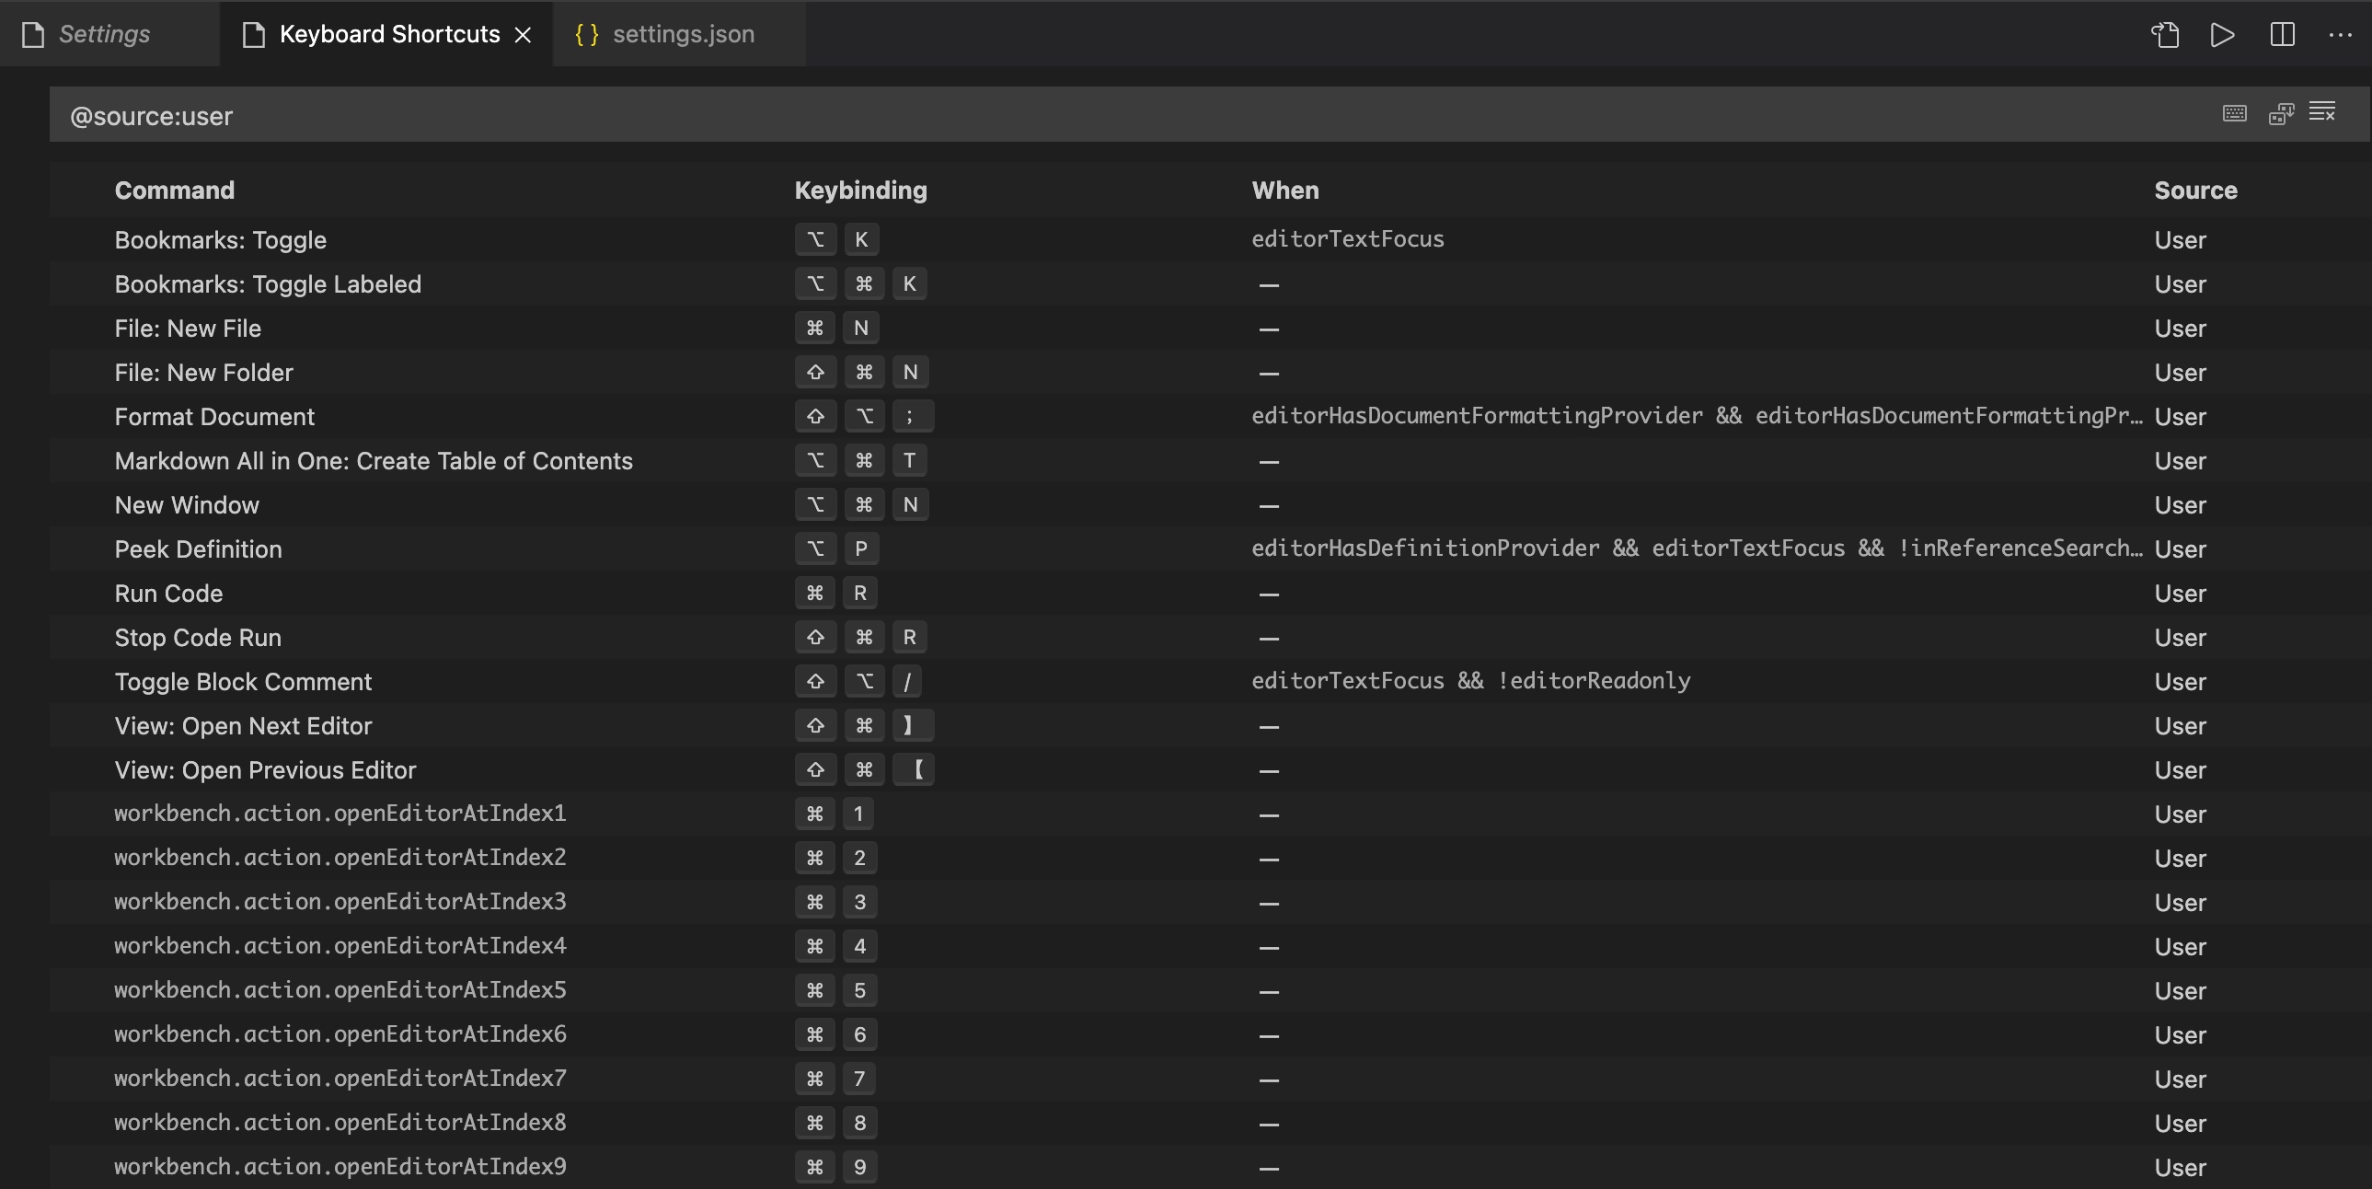Toggle Record Keys keyboard icon
Image resolution: width=2372 pixels, height=1189 pixels.
[2234, 114]
